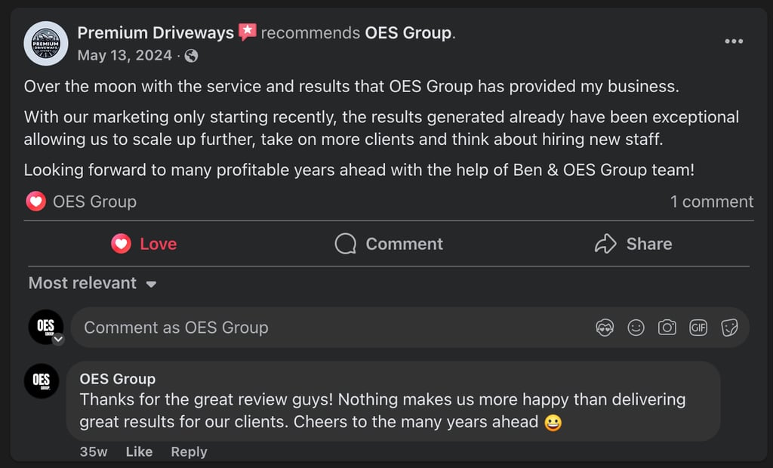Click the camera photo attachment icon

[667, 328]
